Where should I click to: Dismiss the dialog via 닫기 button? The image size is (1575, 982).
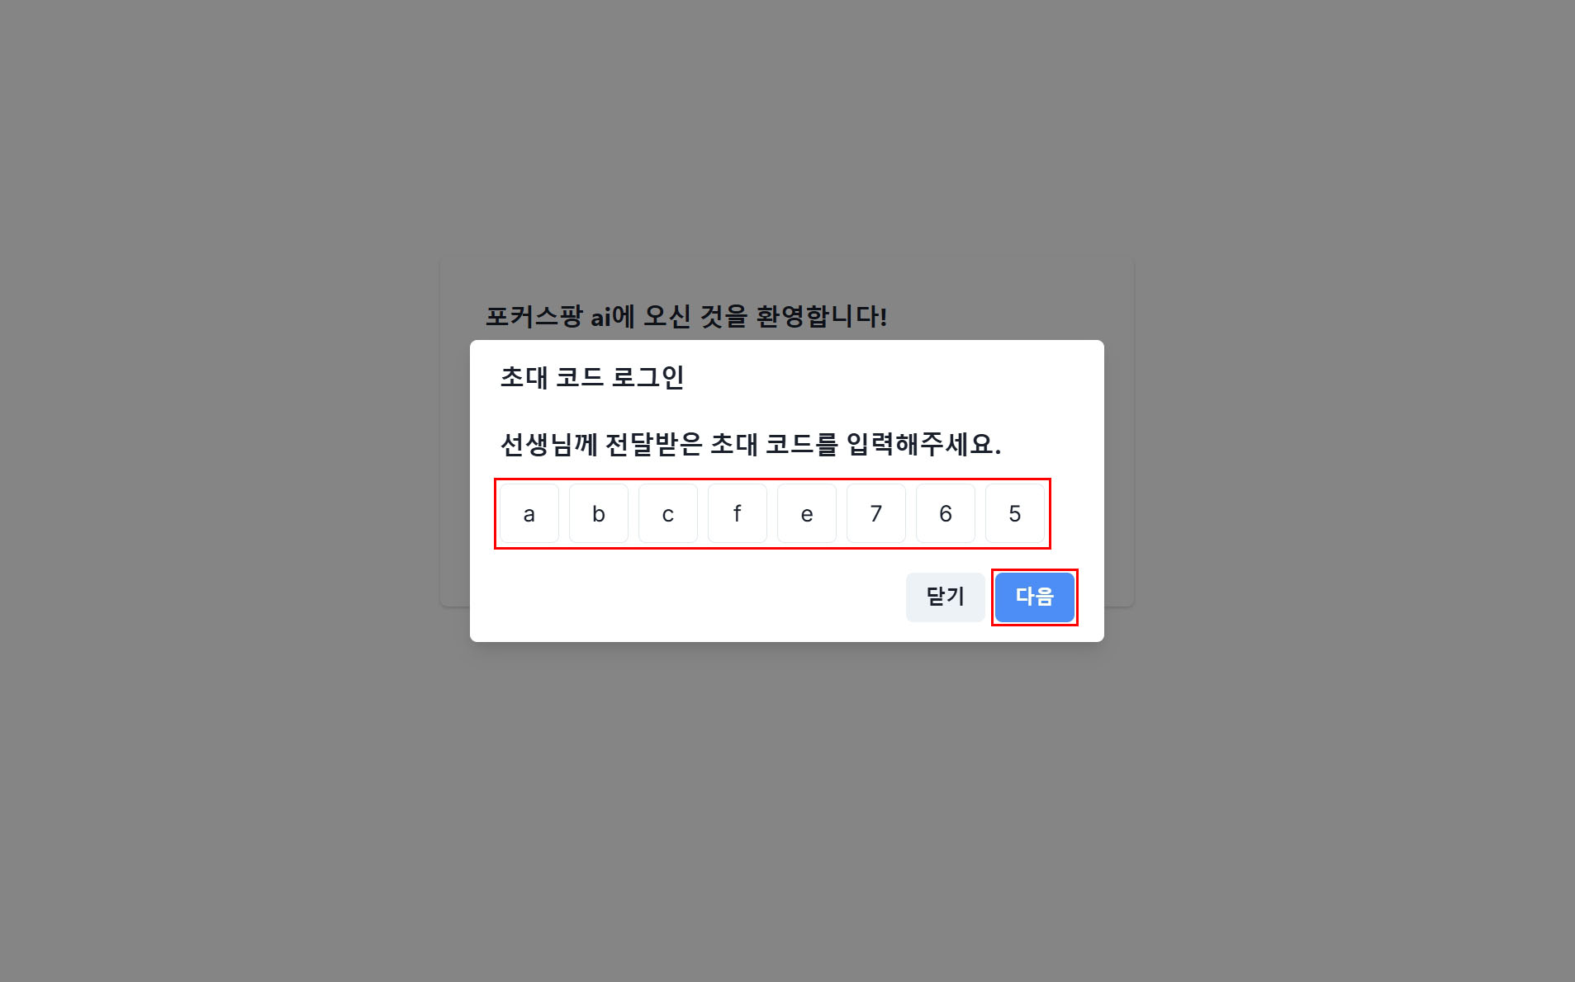pos(945,597)
